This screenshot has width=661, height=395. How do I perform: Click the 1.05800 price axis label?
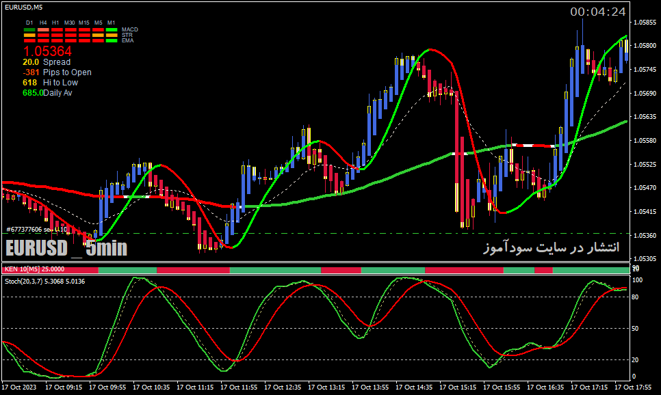(x=645, y=46)
